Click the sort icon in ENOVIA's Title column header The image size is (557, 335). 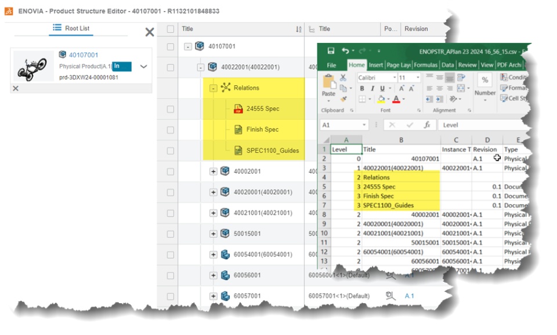click(298, 29)
